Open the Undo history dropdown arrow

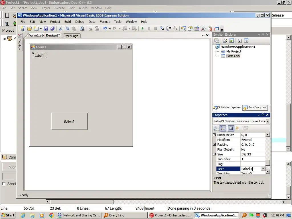[110, 29]
